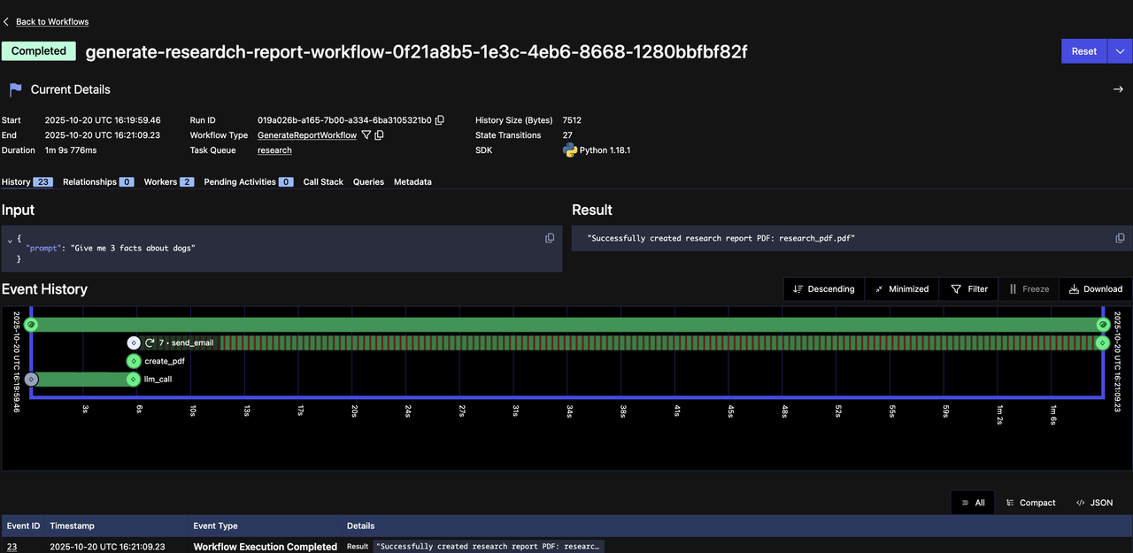Viewport: 1133px width, 553px height.
Task: Open the research task queue link
Action: [274, 150]
